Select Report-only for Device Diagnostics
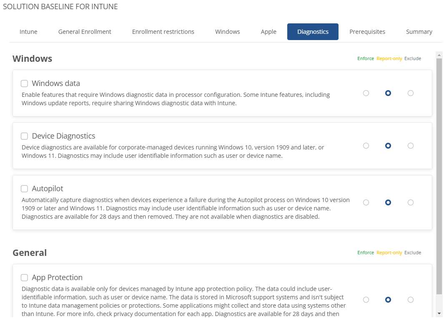This screenshot has width=444, height=321. click(388, 146)
